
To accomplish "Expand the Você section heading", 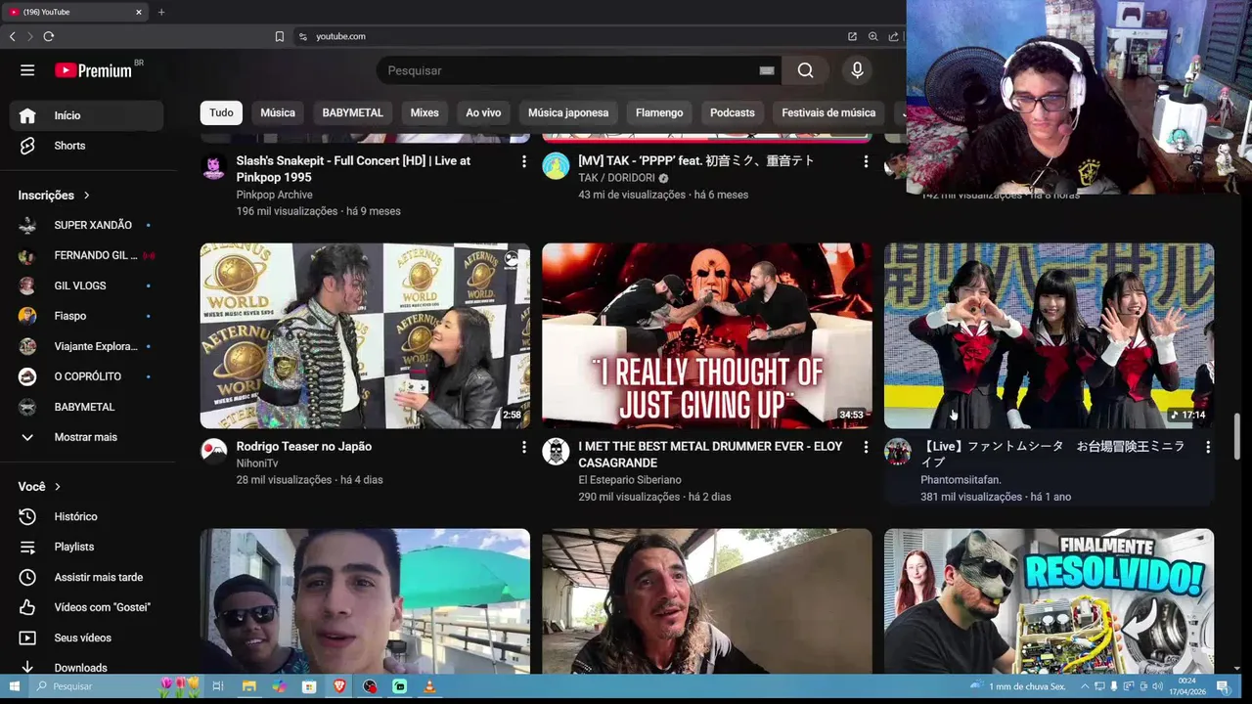I will [39, 486].
